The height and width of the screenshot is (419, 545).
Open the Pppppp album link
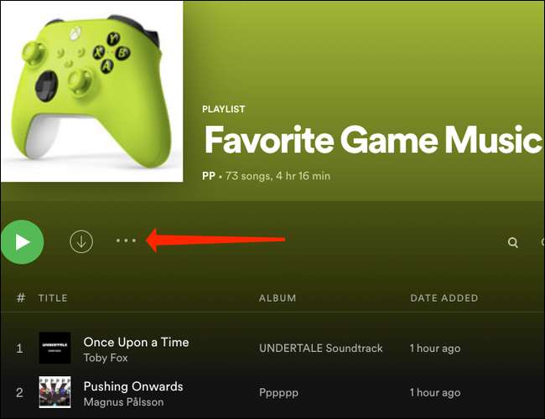(x=278, y=393)
